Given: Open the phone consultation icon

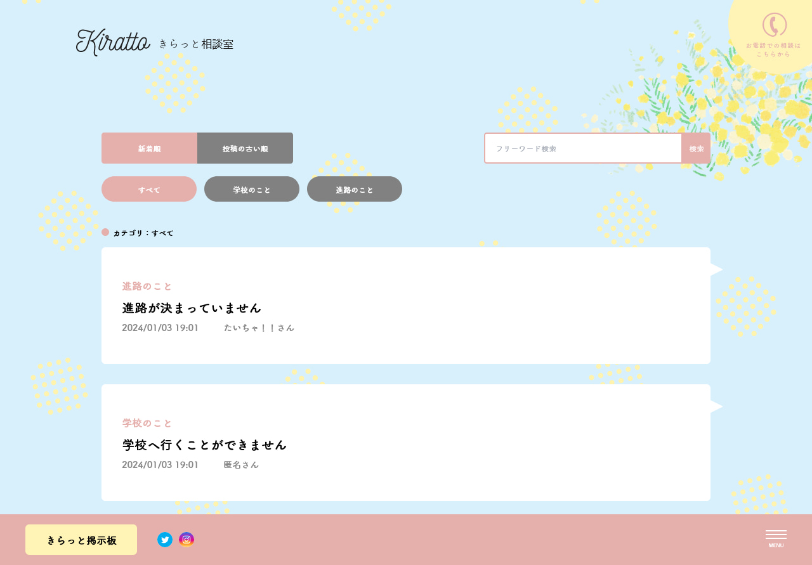Looking at the screenshot, I should point(774,25).
